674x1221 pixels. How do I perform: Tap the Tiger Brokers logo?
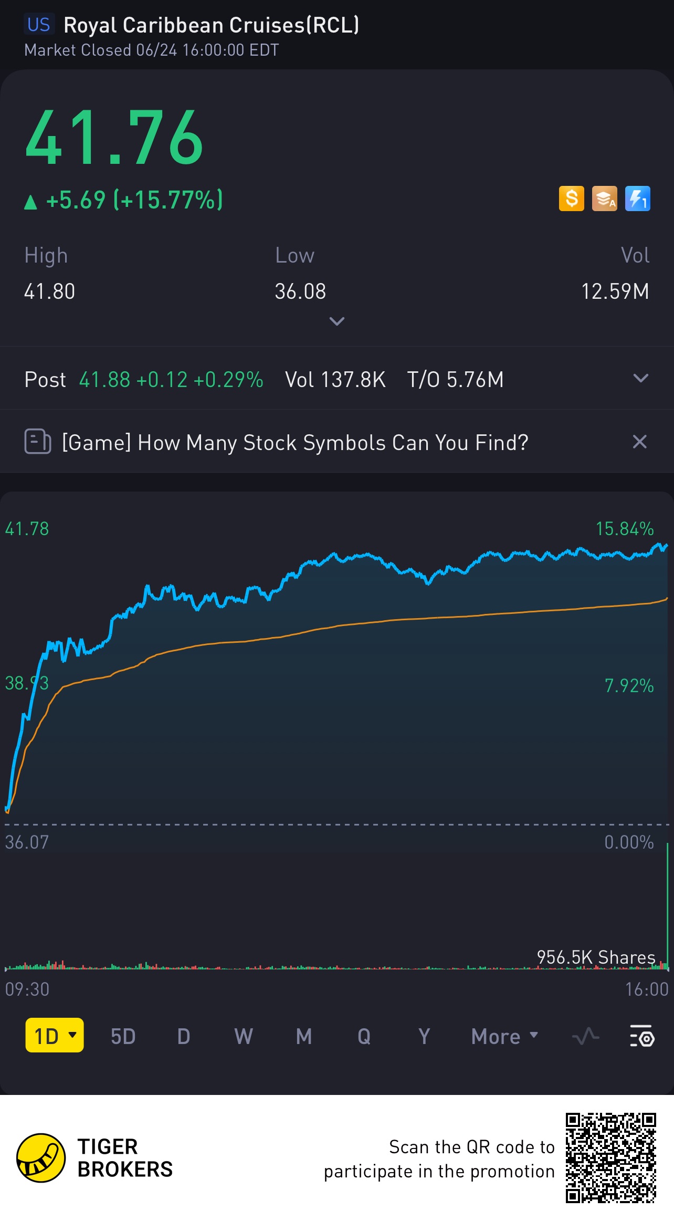94,1157
